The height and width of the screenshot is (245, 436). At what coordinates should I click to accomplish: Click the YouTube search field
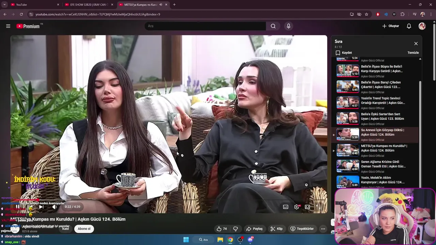[x=205, y=26]
